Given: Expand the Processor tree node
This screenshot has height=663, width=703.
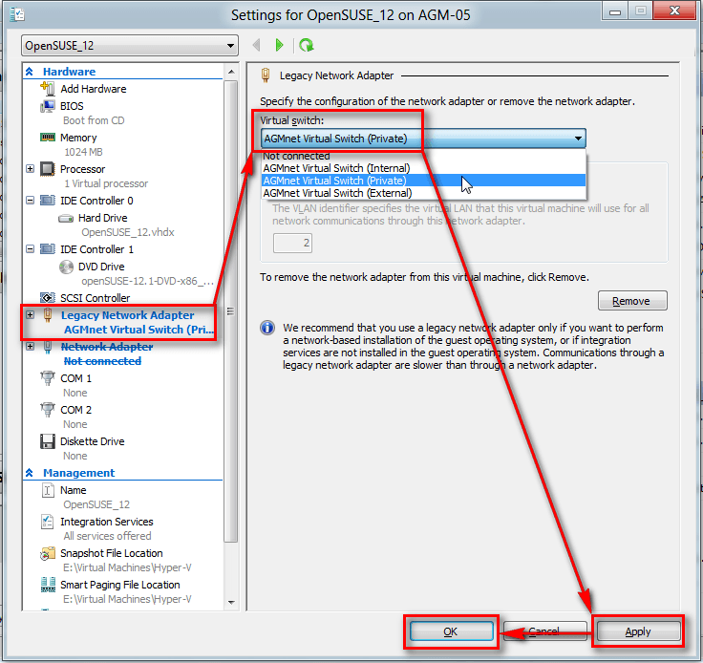Looking at the screenshot, I should click(31, 169).
